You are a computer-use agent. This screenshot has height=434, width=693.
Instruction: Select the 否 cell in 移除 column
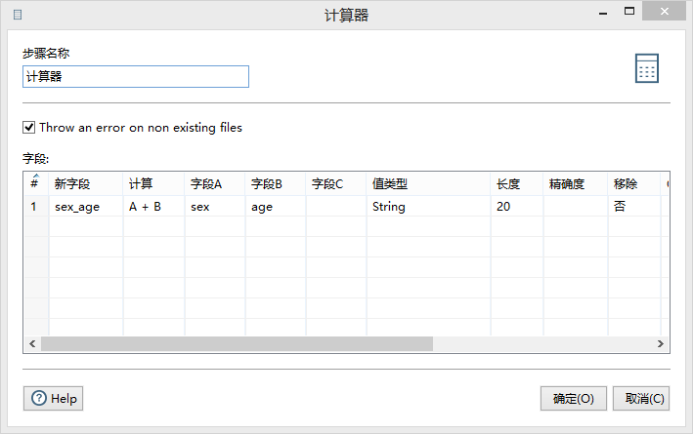coord(634,206)
